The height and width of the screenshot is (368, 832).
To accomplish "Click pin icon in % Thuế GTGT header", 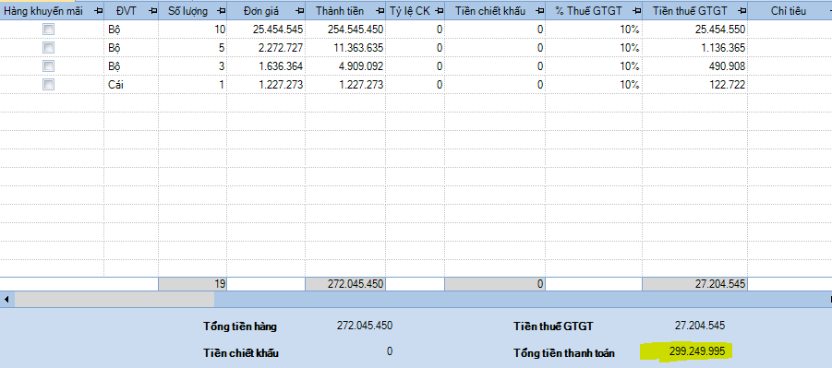I will click(x=637, y=11).
